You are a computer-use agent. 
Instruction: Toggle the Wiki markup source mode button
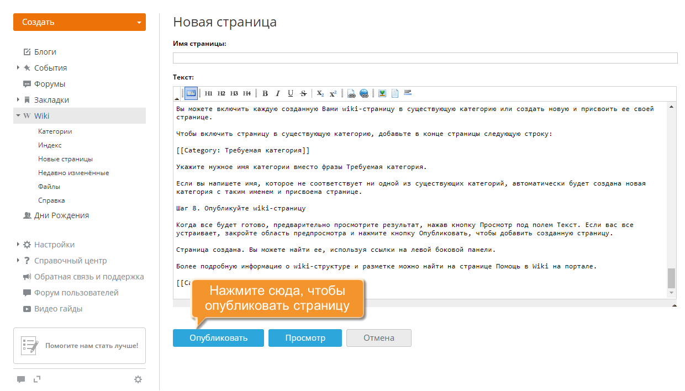(x=191, y=93)
